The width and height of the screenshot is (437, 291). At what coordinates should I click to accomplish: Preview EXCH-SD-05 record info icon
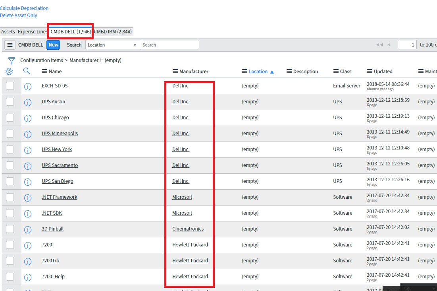click(x=28, y=87)
